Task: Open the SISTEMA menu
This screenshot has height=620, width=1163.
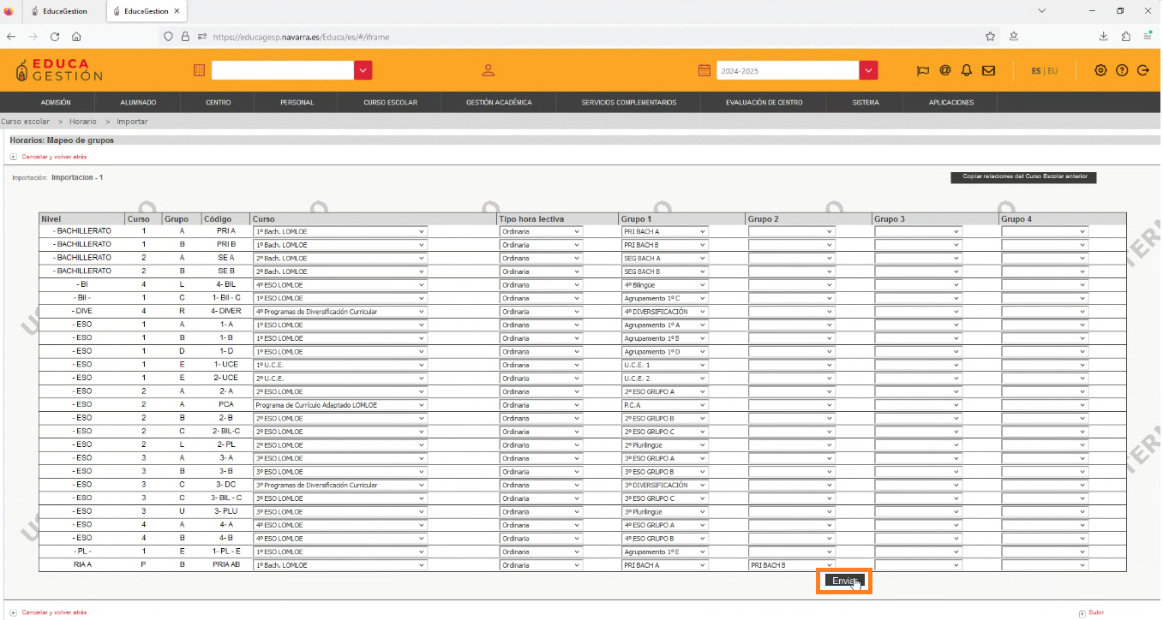Action: (866, 103)
